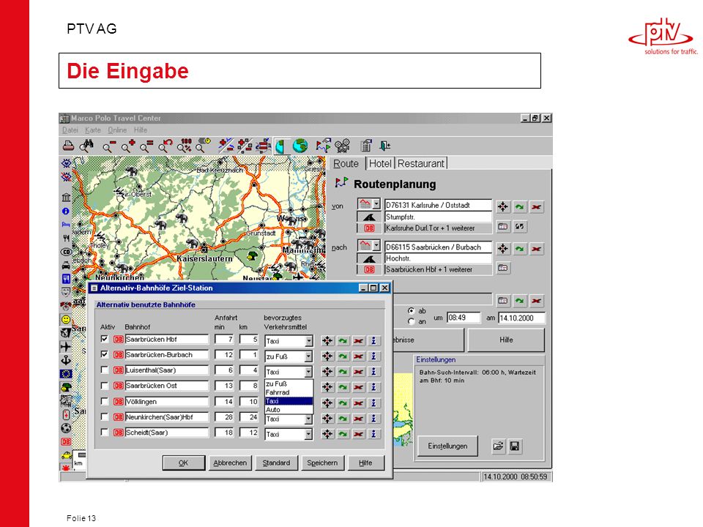
Task: Open transport dropdown for Neunkirchen(Saar)Hbf
Action: pyautogui.click(x=309, y=419)
